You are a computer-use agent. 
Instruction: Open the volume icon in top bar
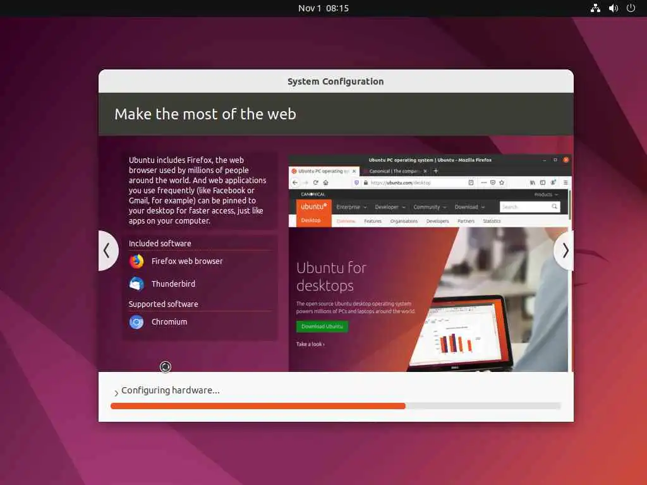pos(613,8)
